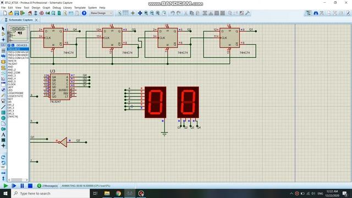Click the devices list horizontal scrollbar
The width and height of the screenshot is (352, 198).
pos(18,180)
